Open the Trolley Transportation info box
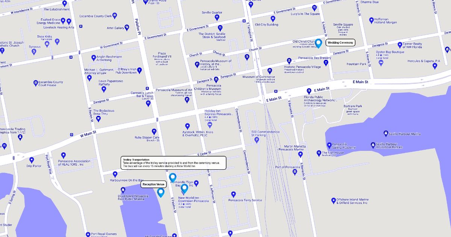 pyautogui.click(x=173, y=163)
